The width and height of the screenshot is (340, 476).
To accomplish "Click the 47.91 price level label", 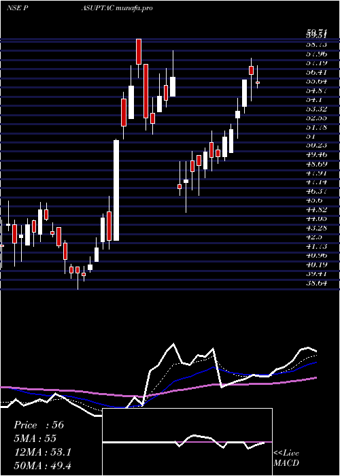I will tap(316, 173).
